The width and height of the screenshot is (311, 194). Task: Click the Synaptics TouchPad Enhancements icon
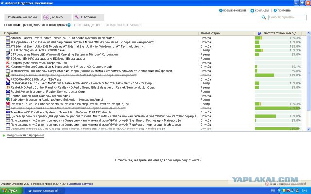point(8,104)
